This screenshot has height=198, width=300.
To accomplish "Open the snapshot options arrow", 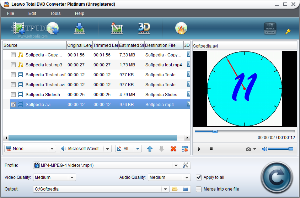I will [x=255, y=149].
